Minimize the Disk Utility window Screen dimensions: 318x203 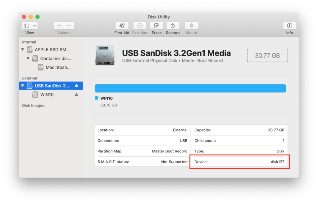click(x=31, y=17)
